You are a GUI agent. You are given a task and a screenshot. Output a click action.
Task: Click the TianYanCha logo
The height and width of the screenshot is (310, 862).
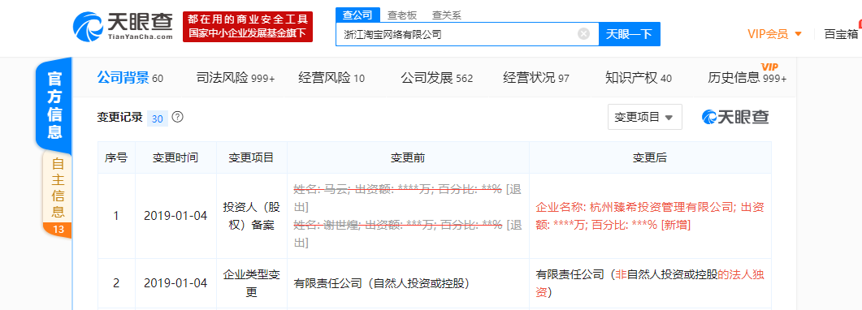pos(123,27)
